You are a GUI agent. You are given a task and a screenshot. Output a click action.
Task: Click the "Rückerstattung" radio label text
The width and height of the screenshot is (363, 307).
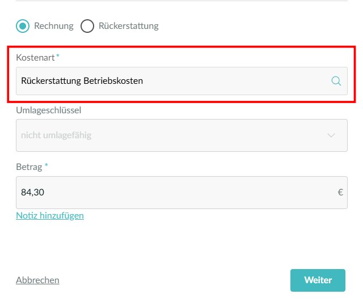[x=129, y=26]
